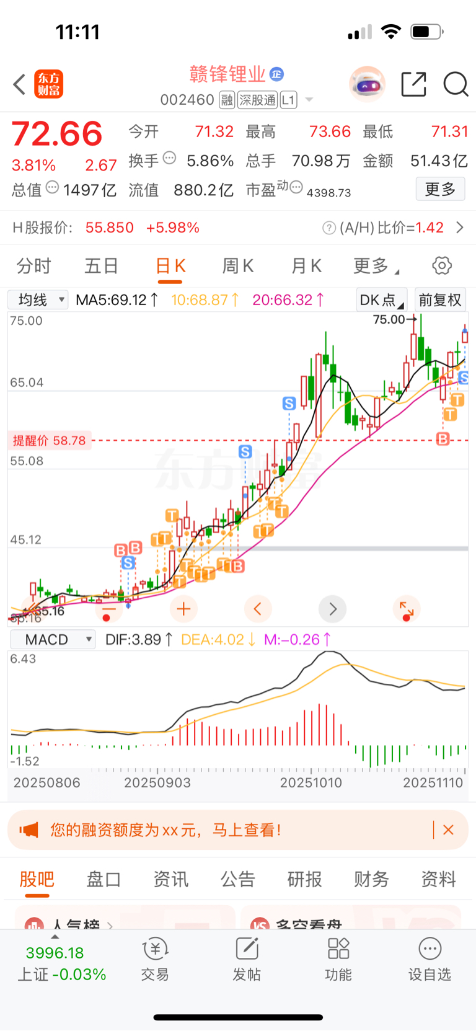The width and height of the screenshot is (476, 1031).
Task: Open the DK点 dropdown
Action: 382,300
